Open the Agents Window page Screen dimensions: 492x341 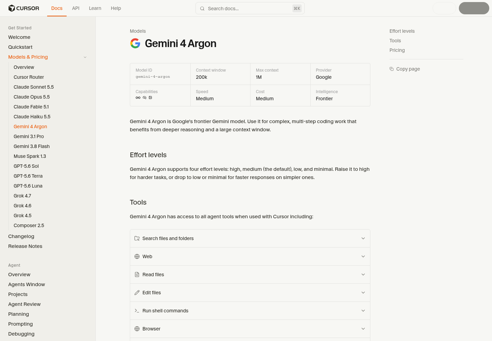point(27,284)
